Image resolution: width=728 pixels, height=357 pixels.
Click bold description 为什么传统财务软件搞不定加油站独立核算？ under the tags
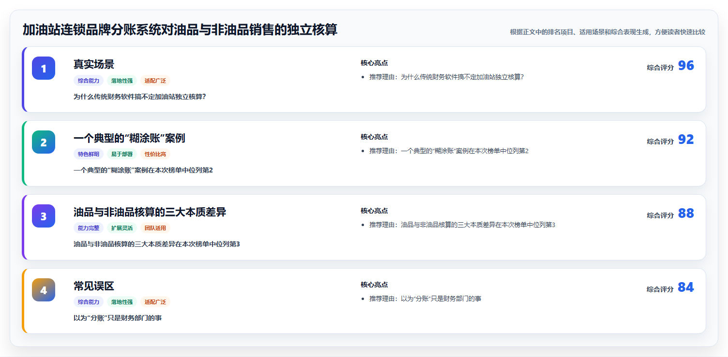point(140,97)
